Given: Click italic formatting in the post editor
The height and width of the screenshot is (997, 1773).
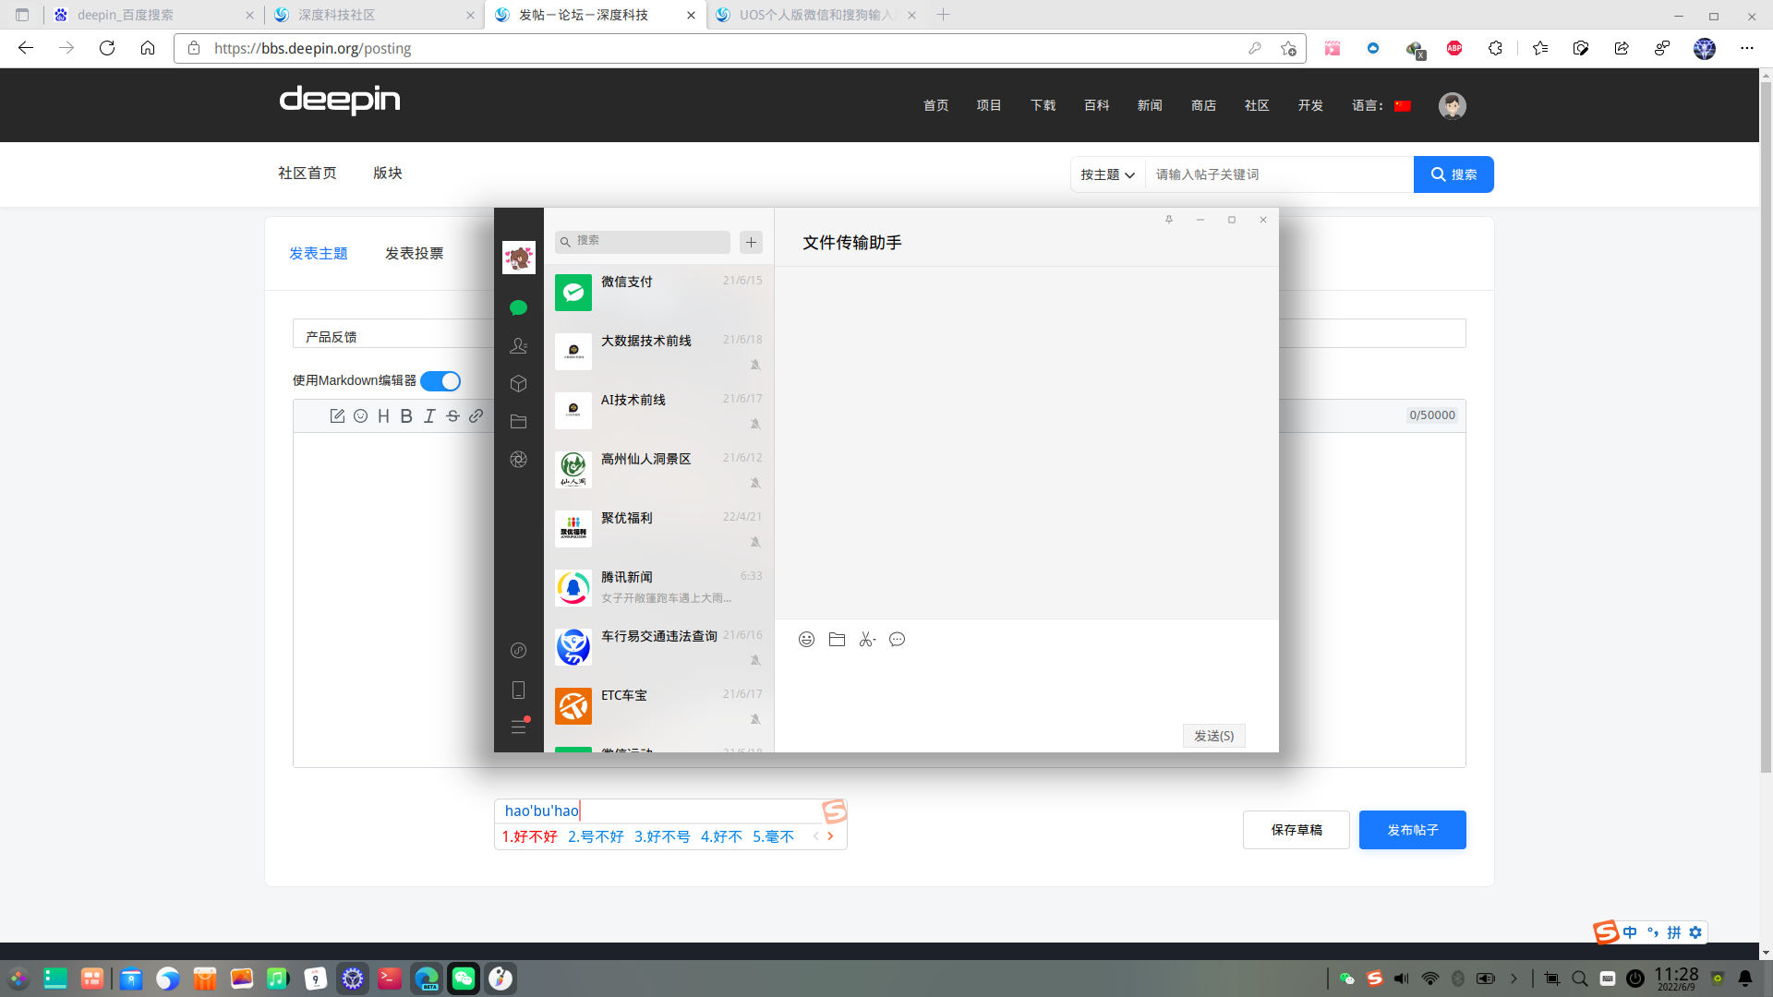Looking at the screenshot, I should click(x=429, y=416).
